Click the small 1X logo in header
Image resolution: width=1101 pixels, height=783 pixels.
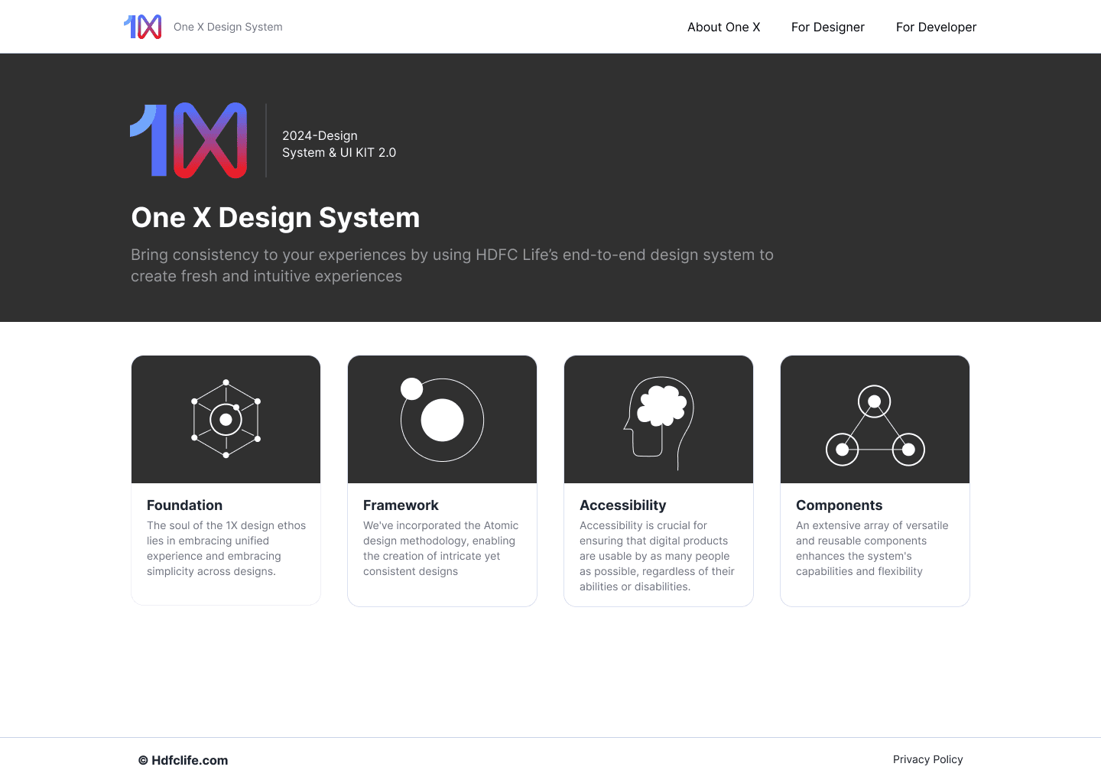[143, 27]
